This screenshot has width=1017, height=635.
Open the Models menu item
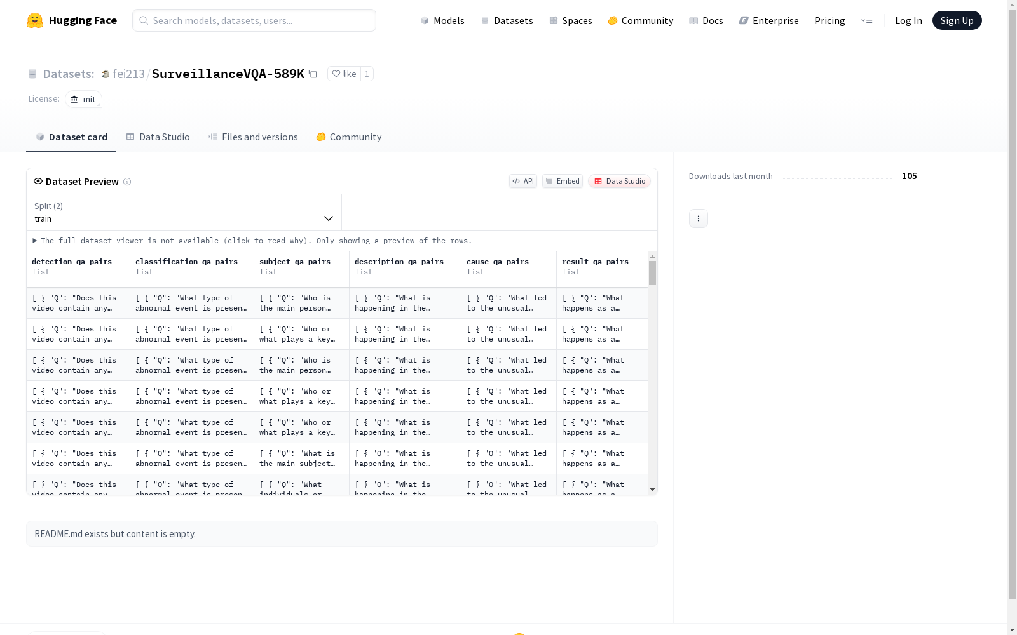(x=442, y=20)
